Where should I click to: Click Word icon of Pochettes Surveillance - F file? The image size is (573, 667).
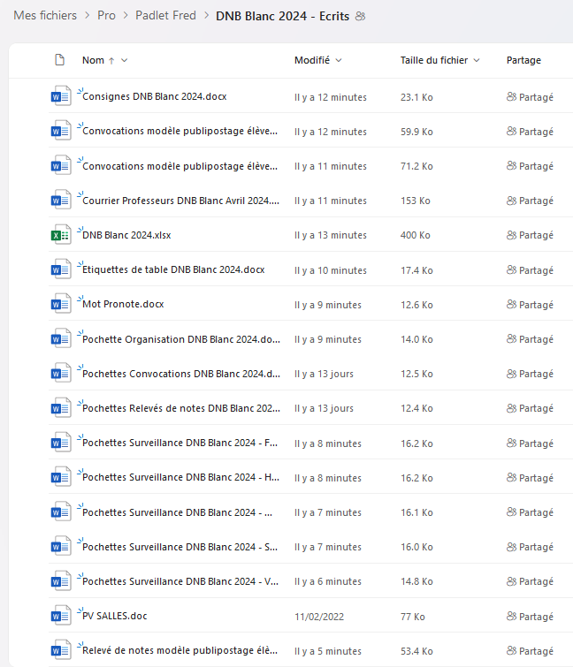(60, 443)
